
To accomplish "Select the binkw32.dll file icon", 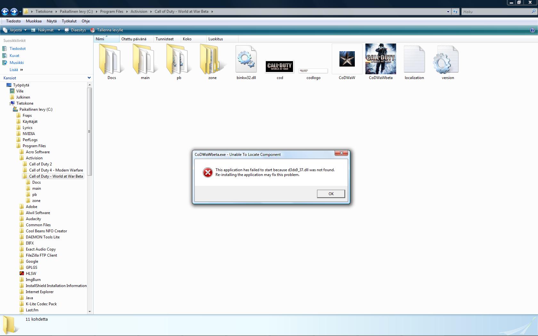I will point(246,59).
